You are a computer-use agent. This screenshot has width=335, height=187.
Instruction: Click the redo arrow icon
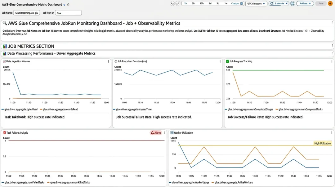point(178,4)
